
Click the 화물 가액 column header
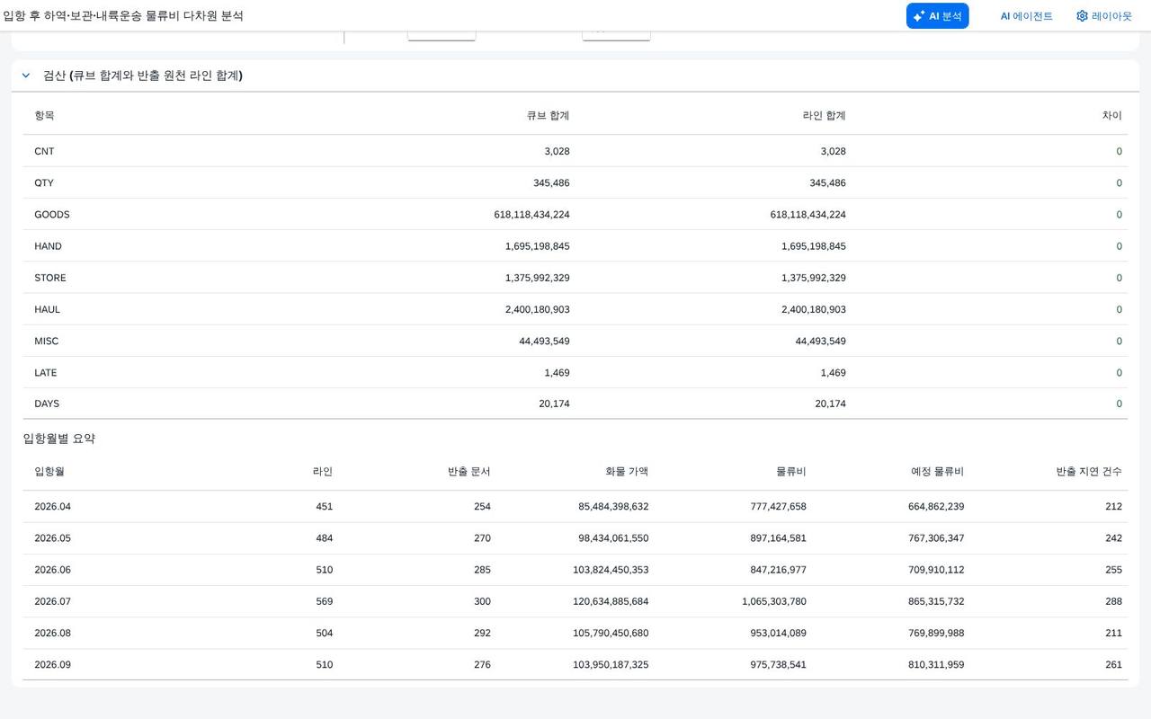click(x=627, y=471)
